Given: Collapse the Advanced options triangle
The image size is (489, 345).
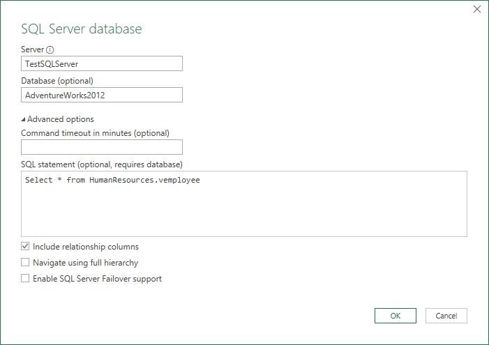Looking at the screenshot, I should tap(24, 119).
